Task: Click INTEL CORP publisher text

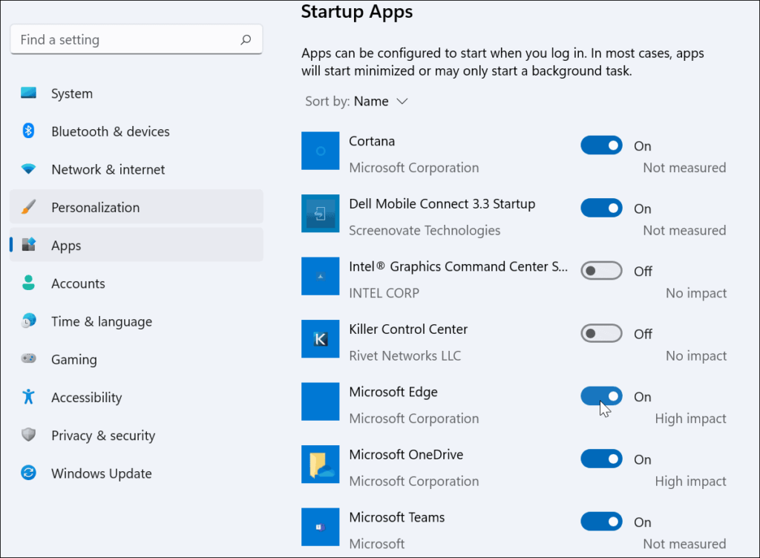Action: tap(384, 293)
